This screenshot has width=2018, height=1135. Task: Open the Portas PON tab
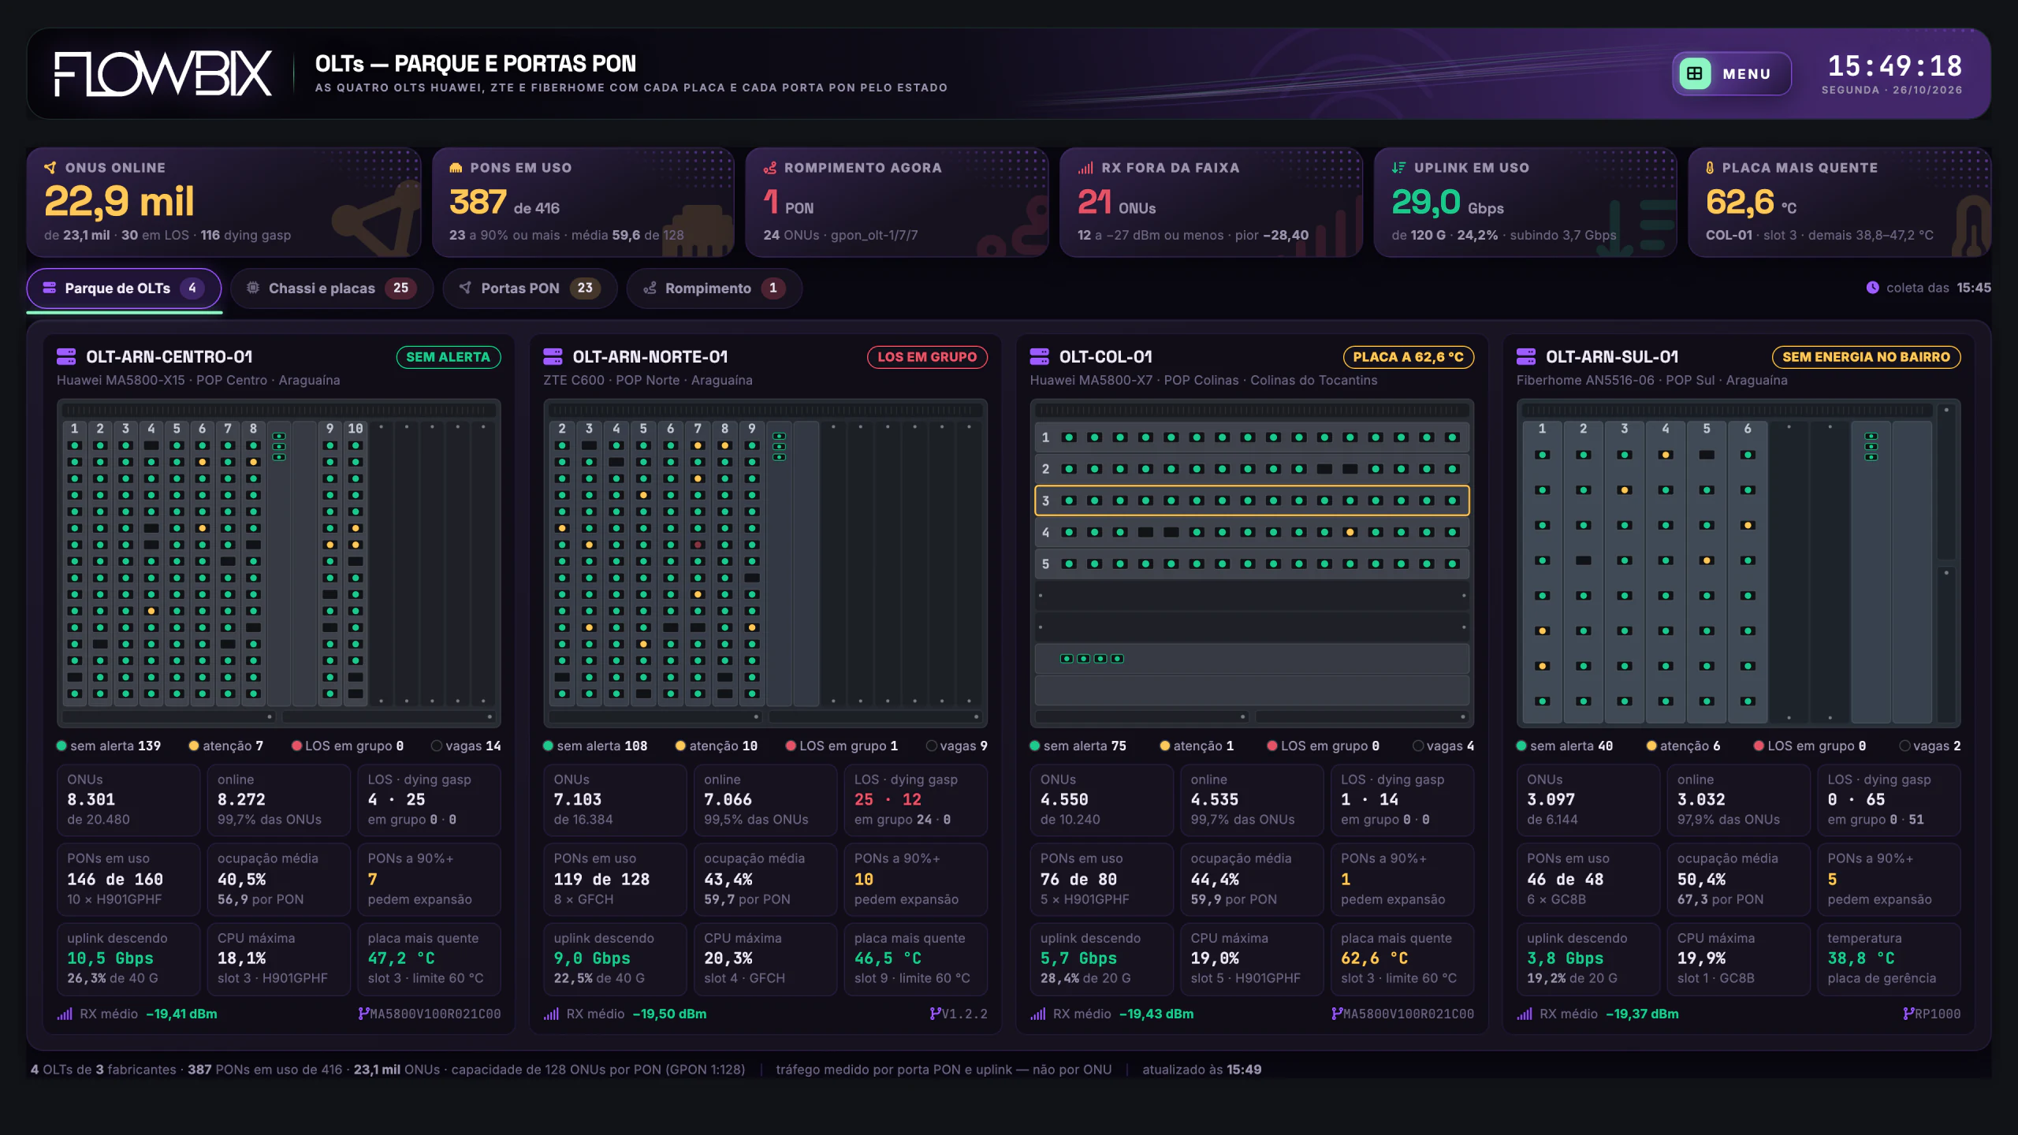(x=530, y=288)
